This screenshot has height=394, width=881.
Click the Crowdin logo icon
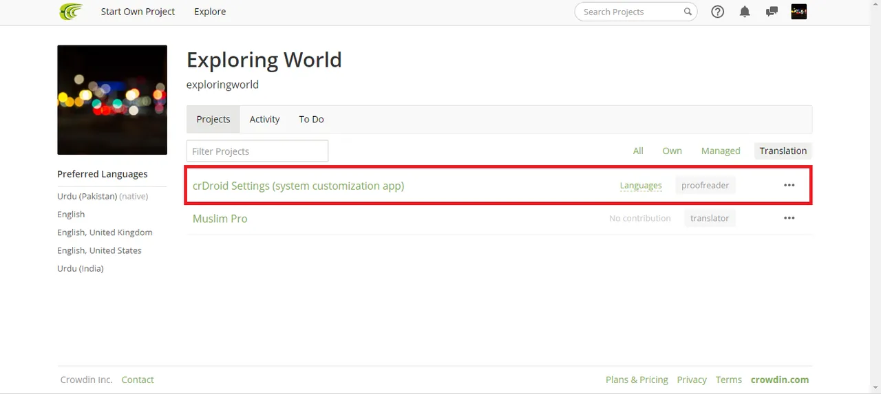pos(70,12)
